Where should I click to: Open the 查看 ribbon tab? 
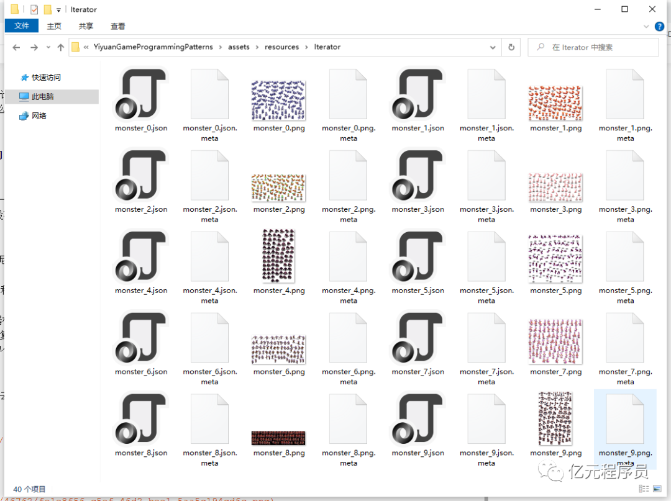coord(117,26)
